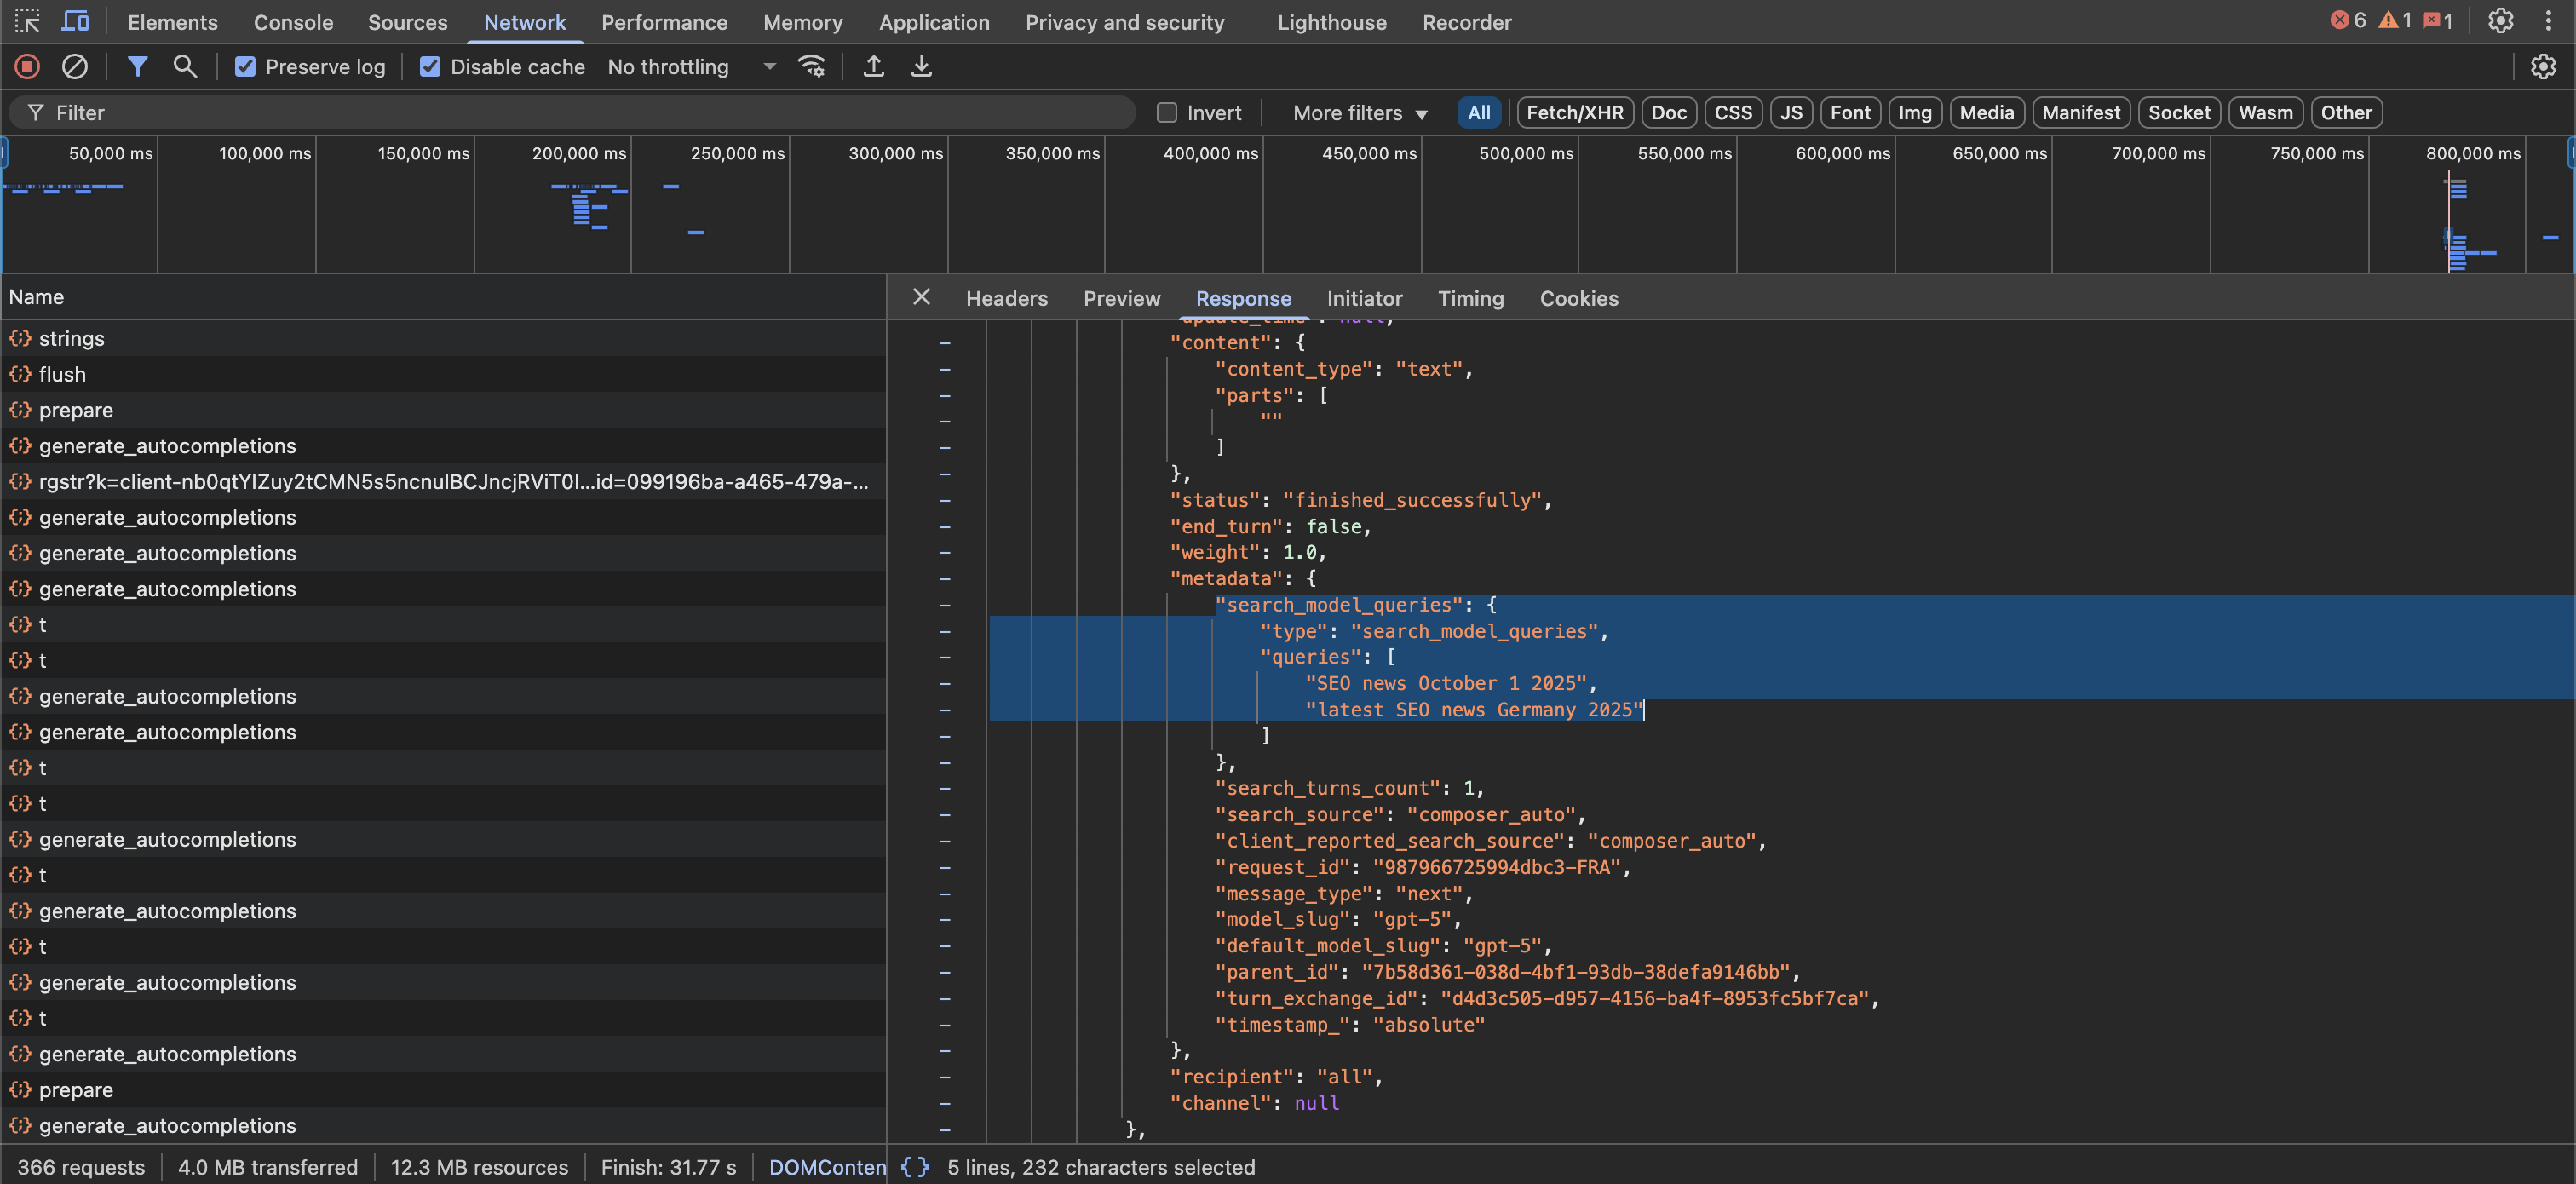
Task: Open the No throttling dropdown
Action: coord(691,66)
